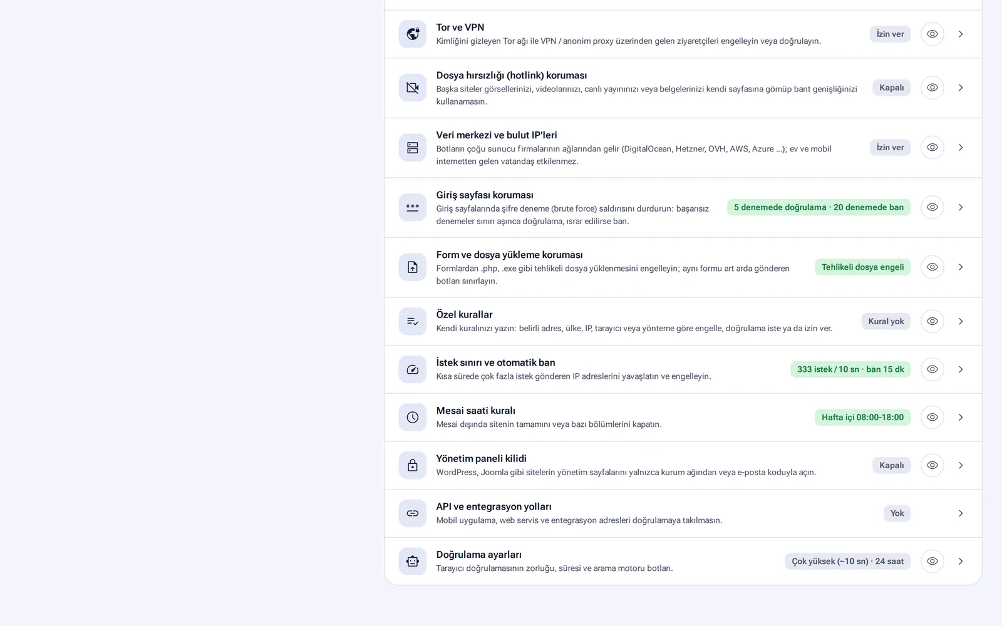Open Özel kurallar title

(464, 315)
